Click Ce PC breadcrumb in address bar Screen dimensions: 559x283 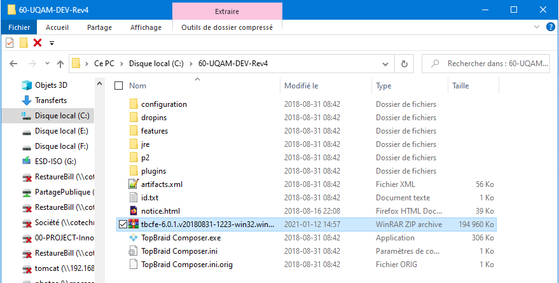tap(104, 64)
